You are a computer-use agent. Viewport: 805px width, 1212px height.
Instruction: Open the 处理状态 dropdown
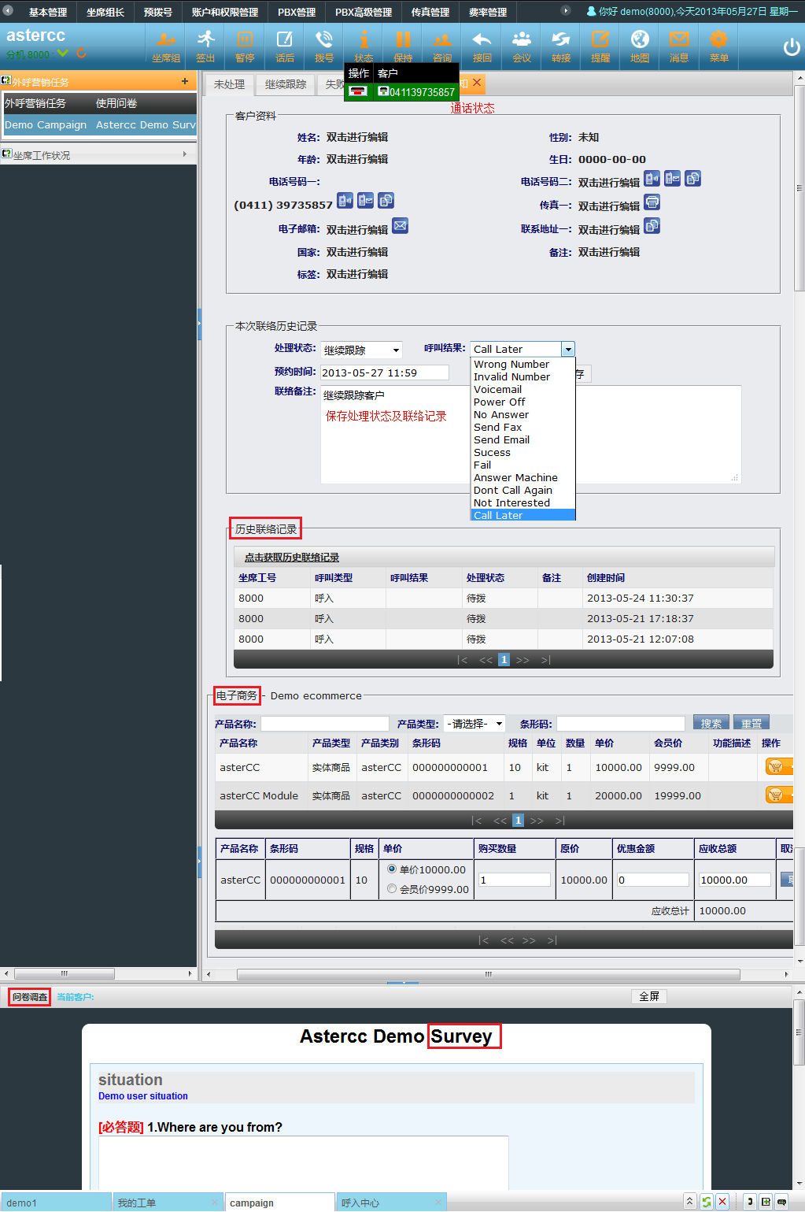pyautogui.click(x=361, y=350)
